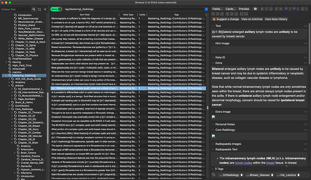Expand the Note ID field
Viewport: 311px width, 180px height.
(213, 58)
